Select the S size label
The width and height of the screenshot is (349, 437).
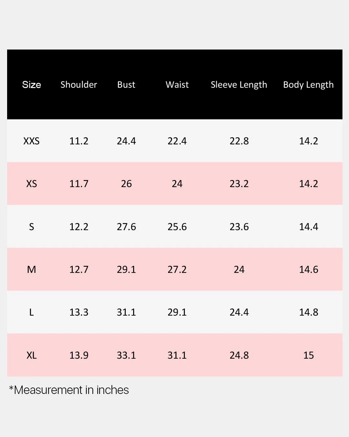coord(31,227)
